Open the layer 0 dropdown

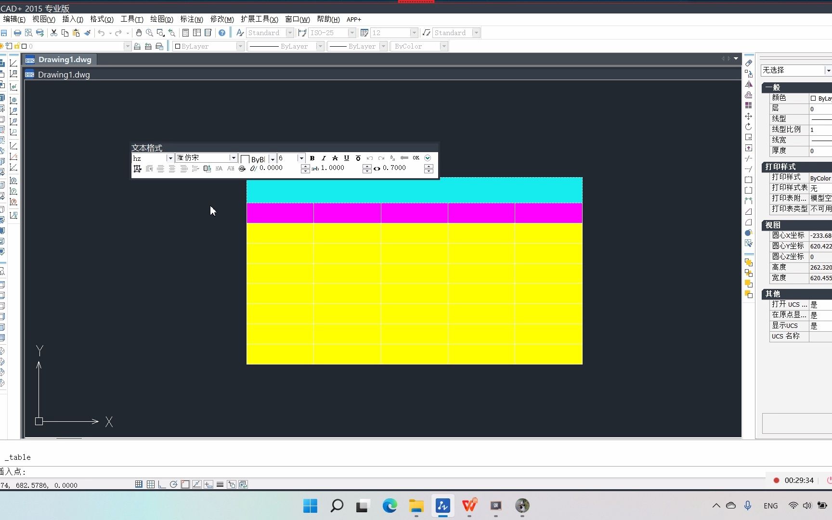[x=127, y=46]
